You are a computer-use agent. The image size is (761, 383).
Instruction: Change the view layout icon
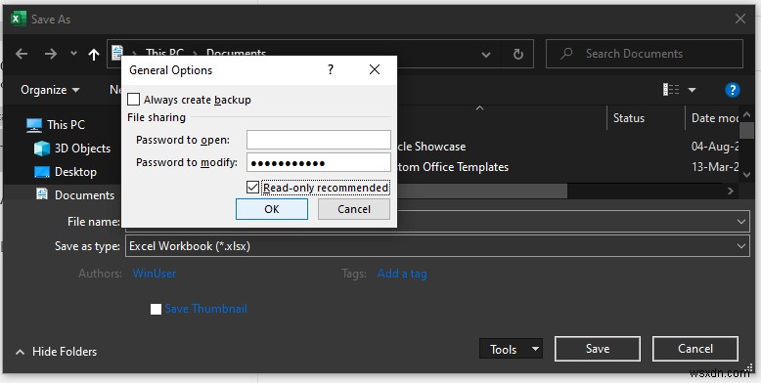pyautogui.click(x=671, y=90)
